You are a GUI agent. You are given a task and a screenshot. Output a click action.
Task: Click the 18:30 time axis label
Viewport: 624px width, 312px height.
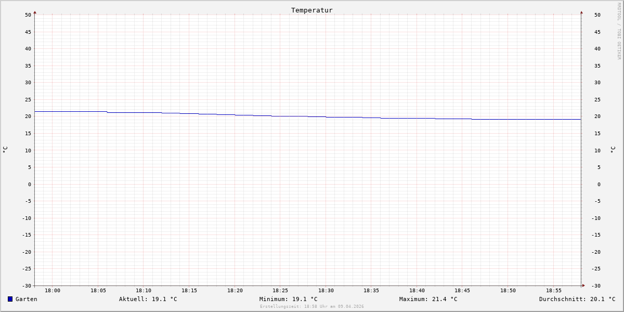pos(326,290)
